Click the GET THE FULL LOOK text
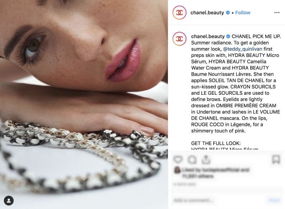Viewport: 285px width, 209px height. click(x=216, y=143)
